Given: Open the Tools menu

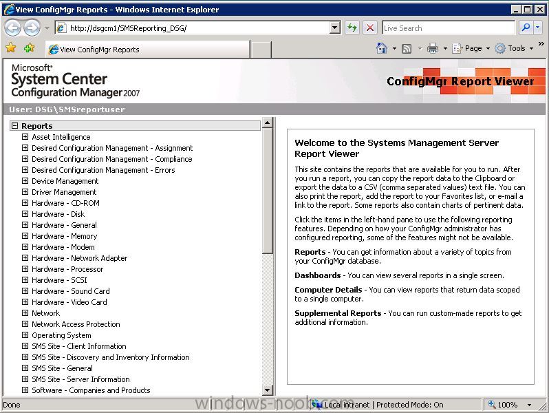Looking at the screenshot, I should [x=514, y=48].
